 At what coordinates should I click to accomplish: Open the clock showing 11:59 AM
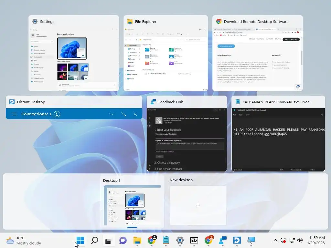pyautogui.click(x=316, y=240)
